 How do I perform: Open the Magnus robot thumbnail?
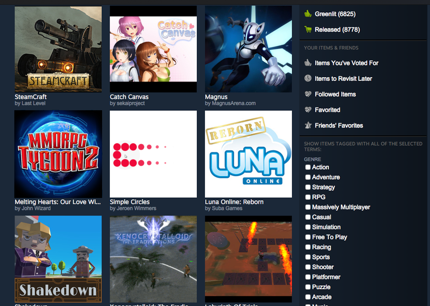pos(248,49)
